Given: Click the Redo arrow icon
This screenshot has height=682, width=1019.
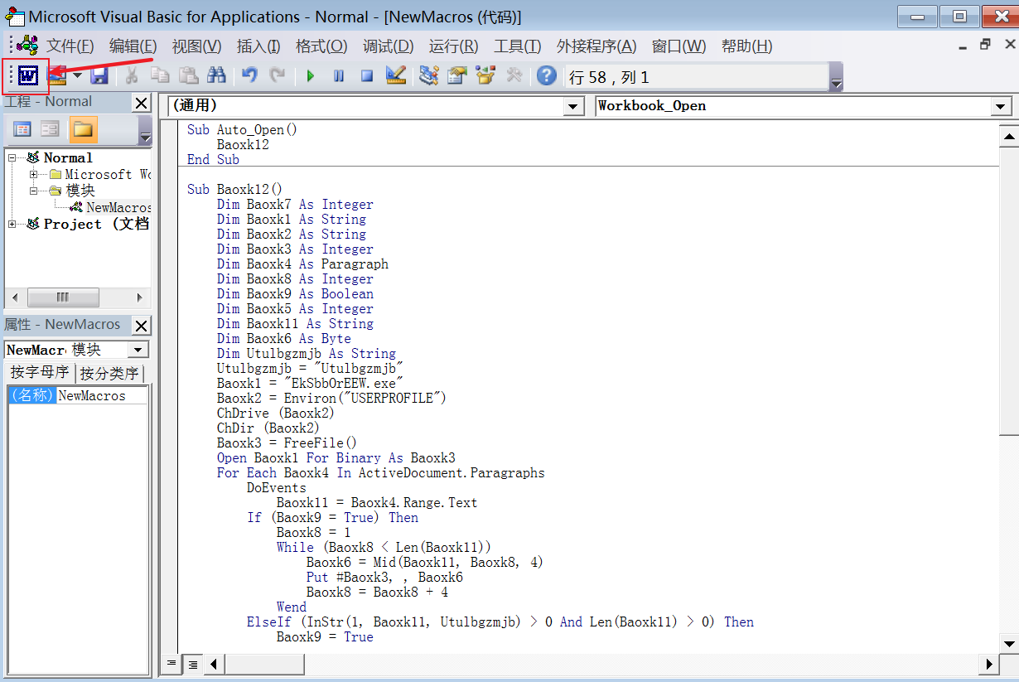Looking at the screenshot, I should (278, 76).
